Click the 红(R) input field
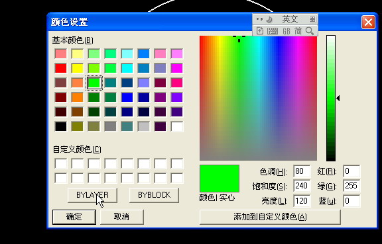Viewport: 382px width, 244px height. [351, 171]
